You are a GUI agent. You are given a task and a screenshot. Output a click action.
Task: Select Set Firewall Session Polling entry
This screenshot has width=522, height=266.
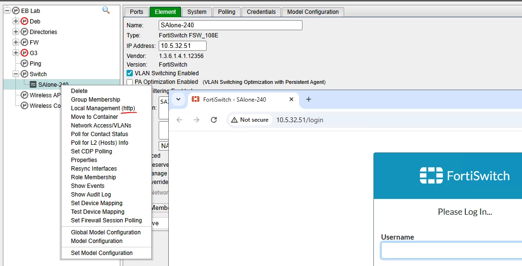(x=106, y=221)
